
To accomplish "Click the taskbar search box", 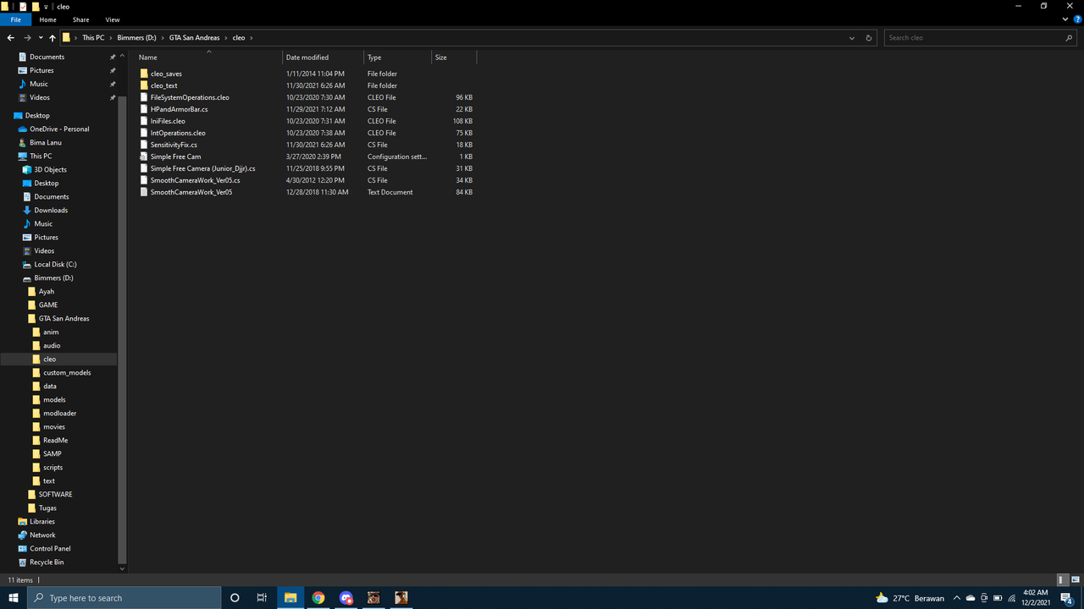I will click(124, 598).
